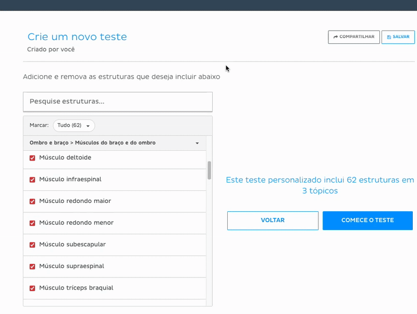Click the Ombro e braço category header
417x314 pixels.
pos(92,143)
